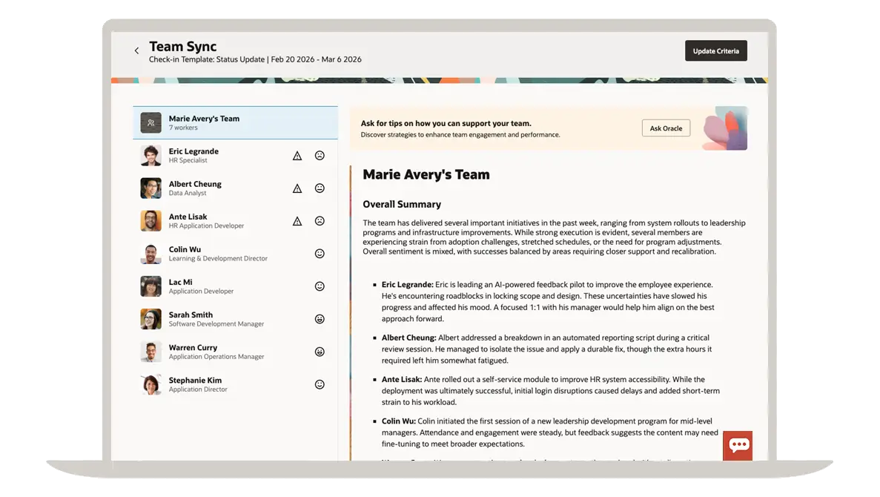Viewport: 880px width, 497px height.
Task: Open the red chat assistant icon
Action: (x=737, y=445)
